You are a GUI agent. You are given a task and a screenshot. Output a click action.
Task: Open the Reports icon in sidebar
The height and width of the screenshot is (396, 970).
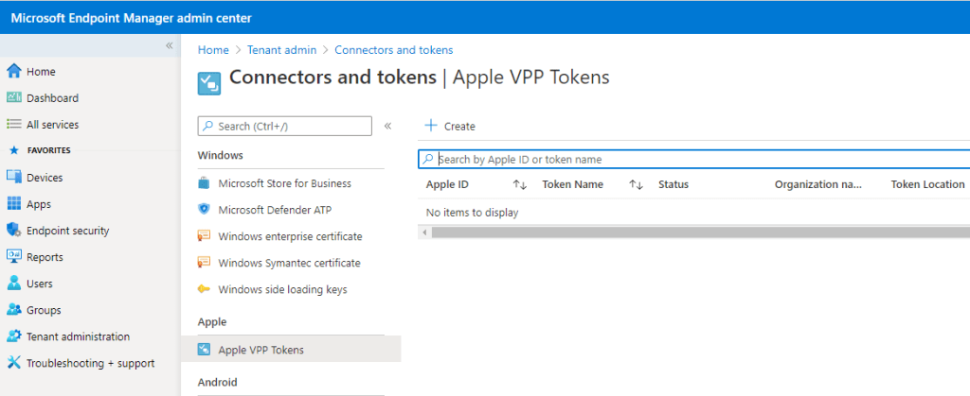13,257
